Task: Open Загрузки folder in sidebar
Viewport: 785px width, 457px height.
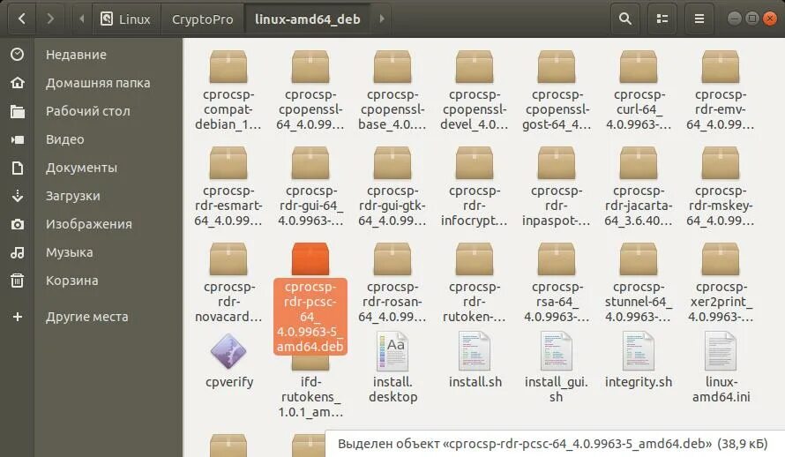Action: point(72,196)
